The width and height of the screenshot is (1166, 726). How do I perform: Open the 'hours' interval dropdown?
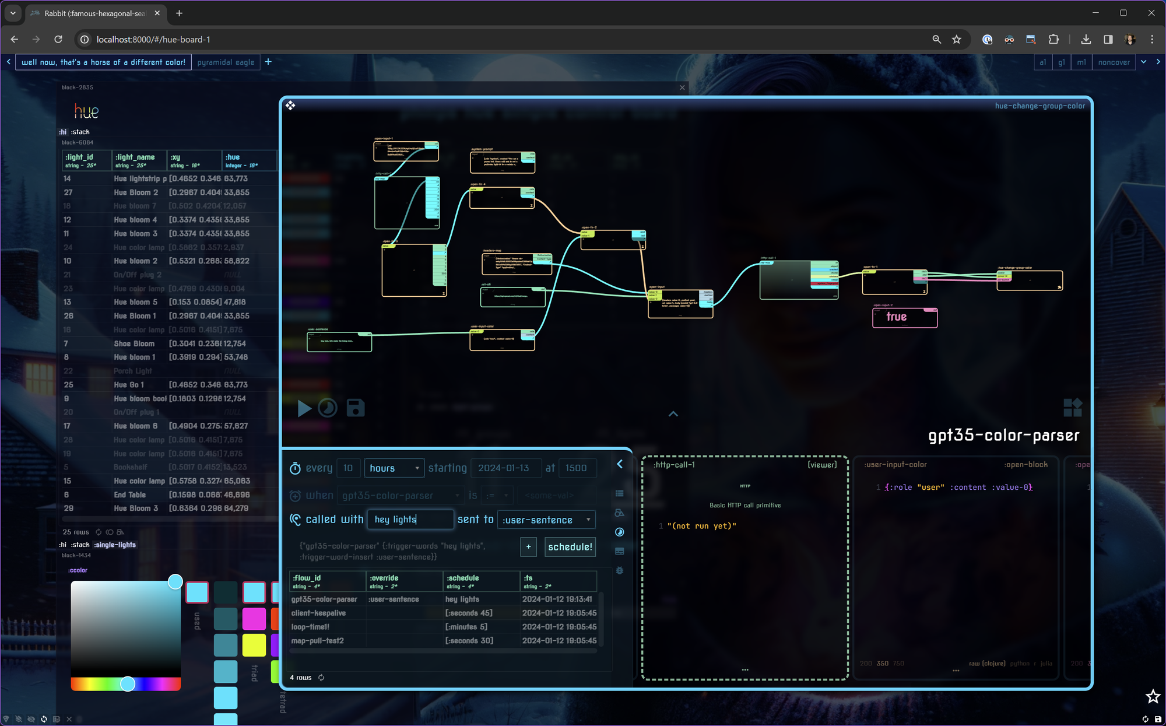coord(394,468)
